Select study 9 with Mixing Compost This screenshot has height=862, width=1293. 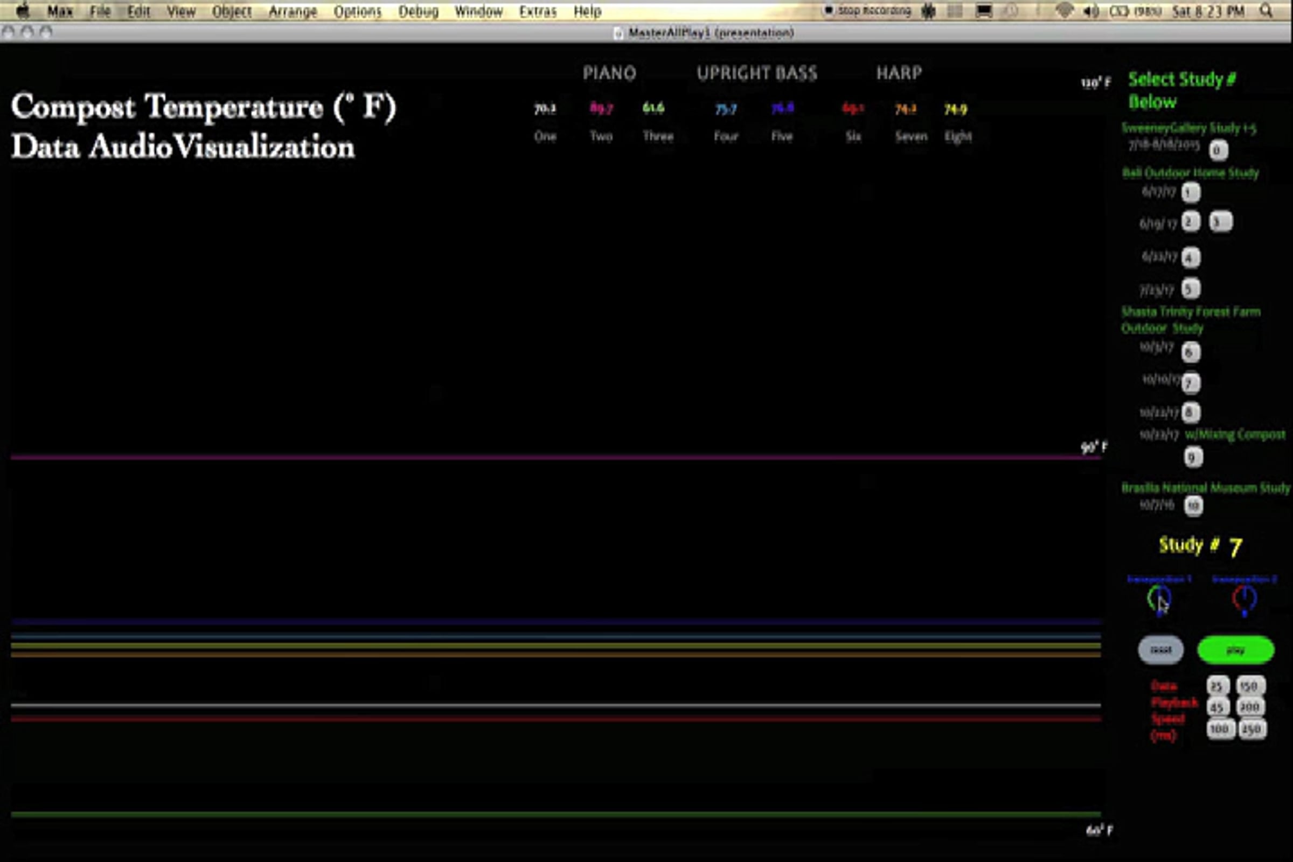coord(1192,457)
